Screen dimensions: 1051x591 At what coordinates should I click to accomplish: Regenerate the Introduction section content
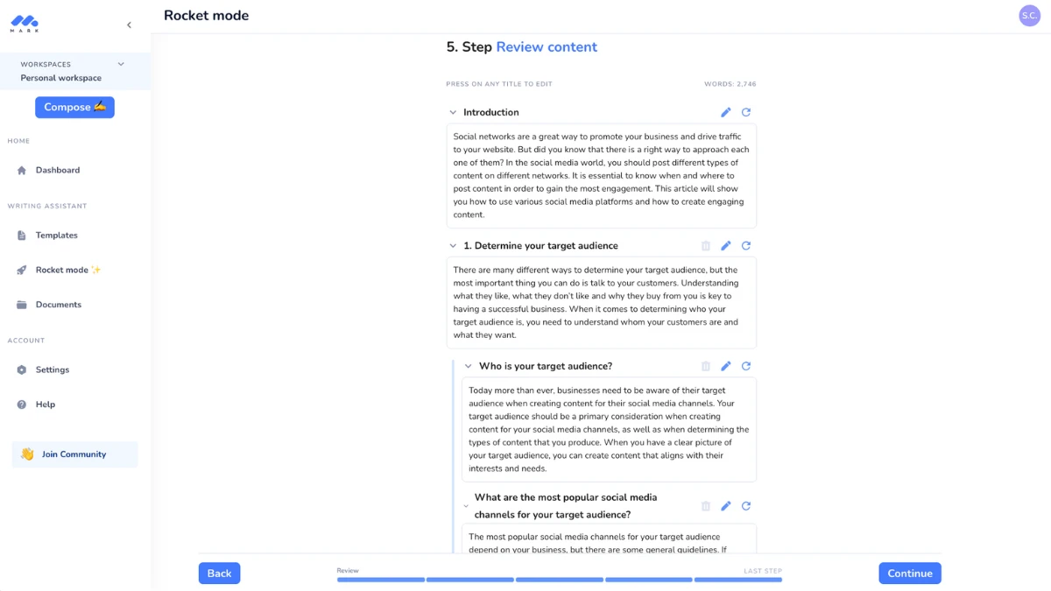[x=746, y=112]
